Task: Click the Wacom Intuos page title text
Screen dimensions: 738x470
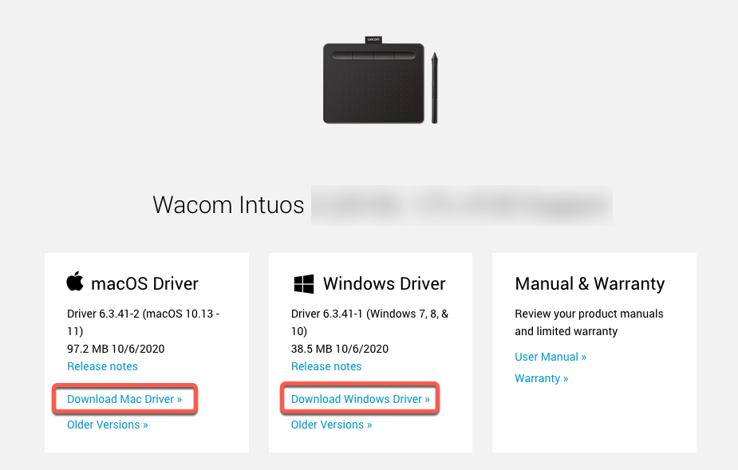Action: click(x=228, y=205)
